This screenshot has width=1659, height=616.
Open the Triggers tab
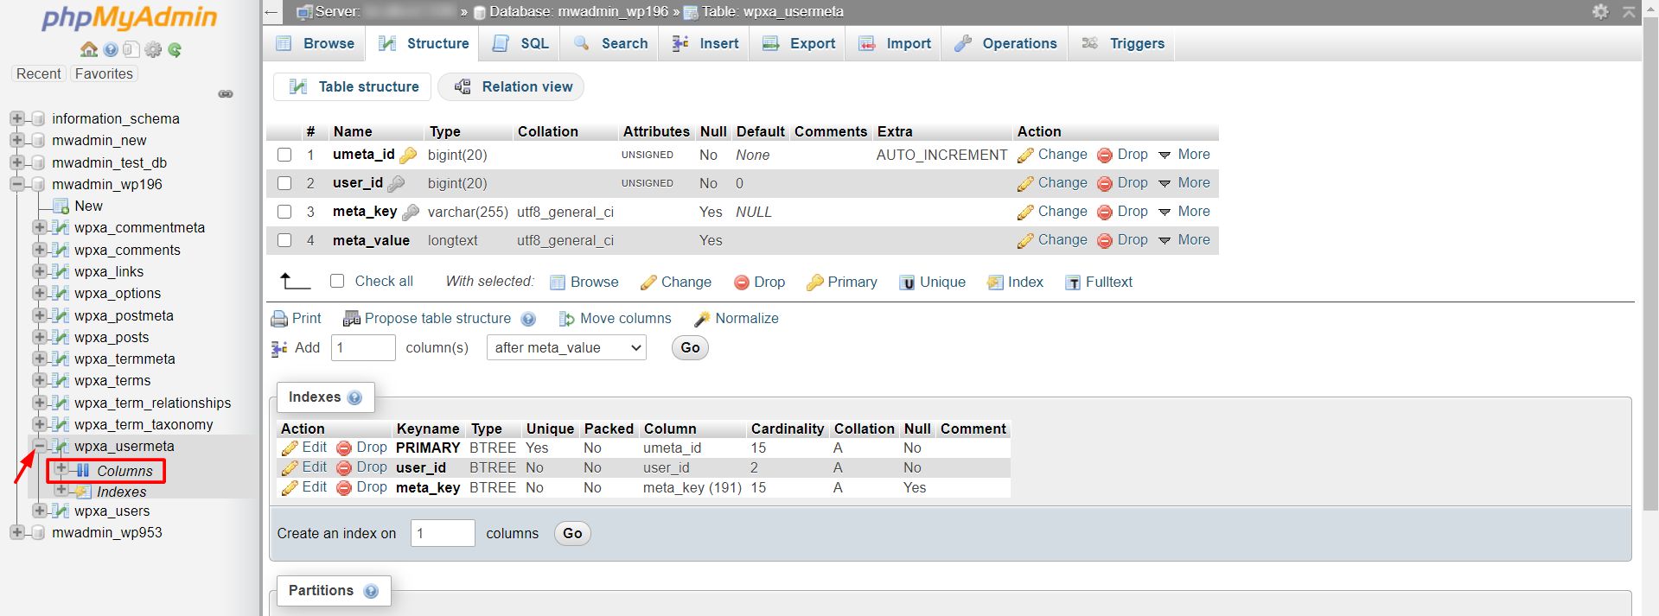1123,43
